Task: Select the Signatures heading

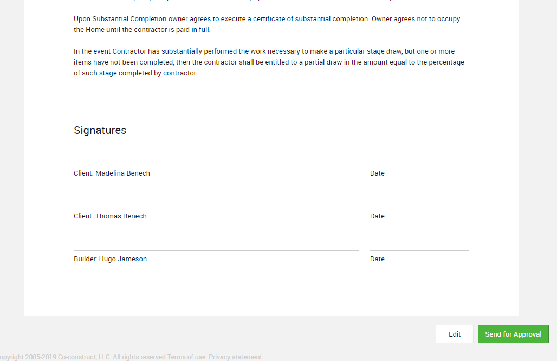Action: [100, 131]
